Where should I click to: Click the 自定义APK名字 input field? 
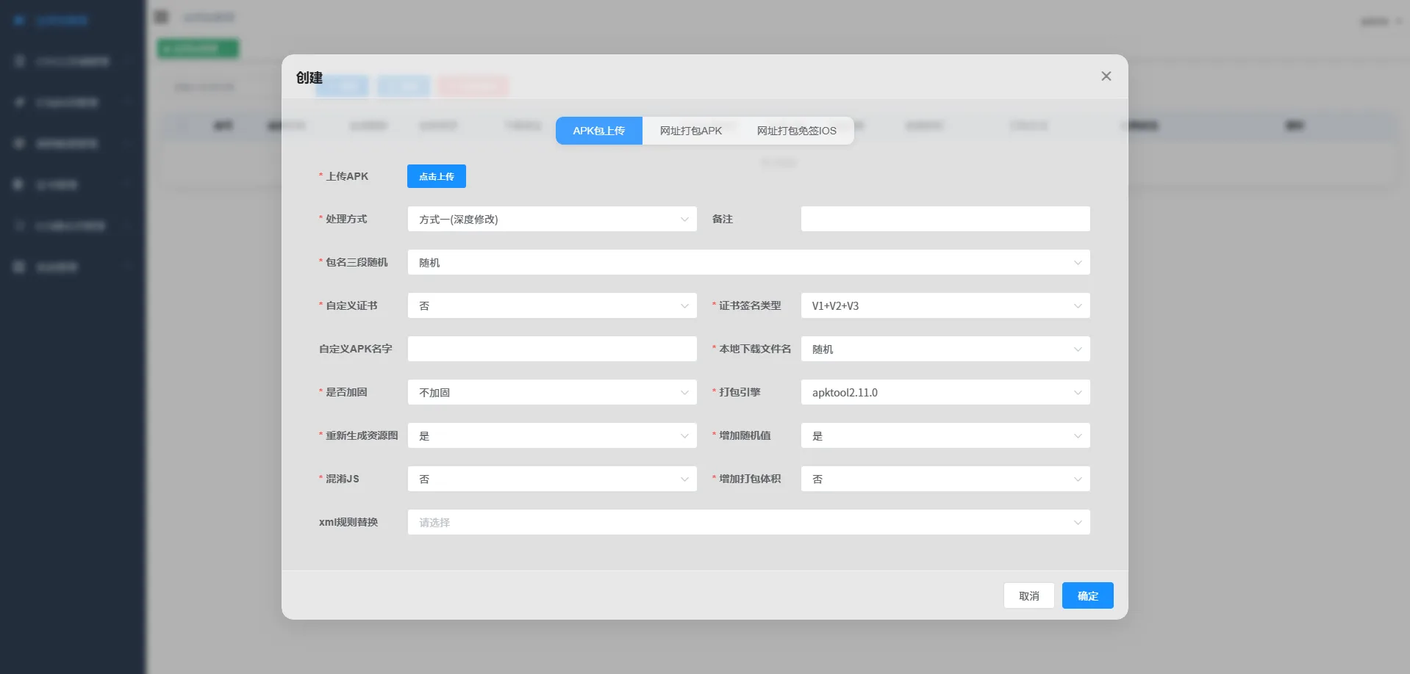pyautogui.click(x=551, y=349)
